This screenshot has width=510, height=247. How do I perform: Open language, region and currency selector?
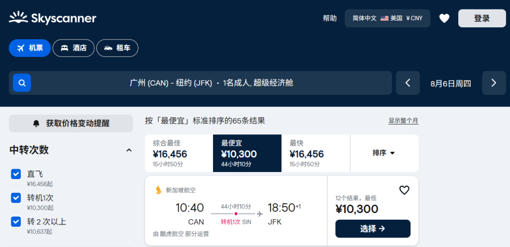[x=387, y=18]
